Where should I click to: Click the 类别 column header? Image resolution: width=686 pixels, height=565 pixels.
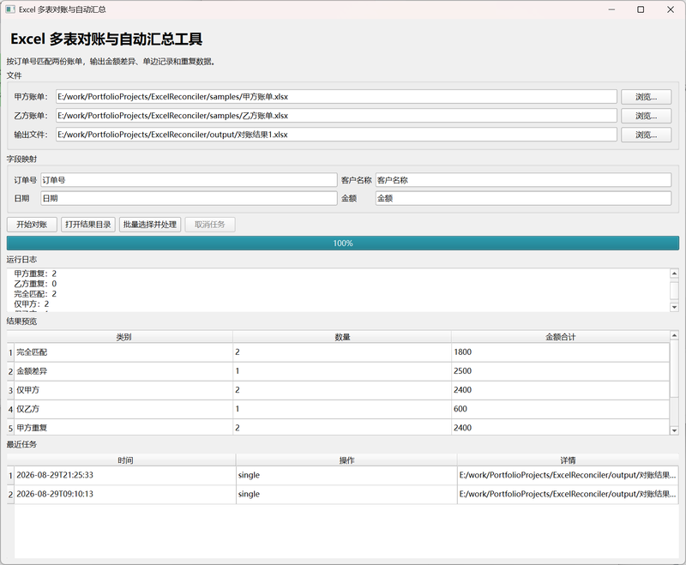[x=123, y=337]
